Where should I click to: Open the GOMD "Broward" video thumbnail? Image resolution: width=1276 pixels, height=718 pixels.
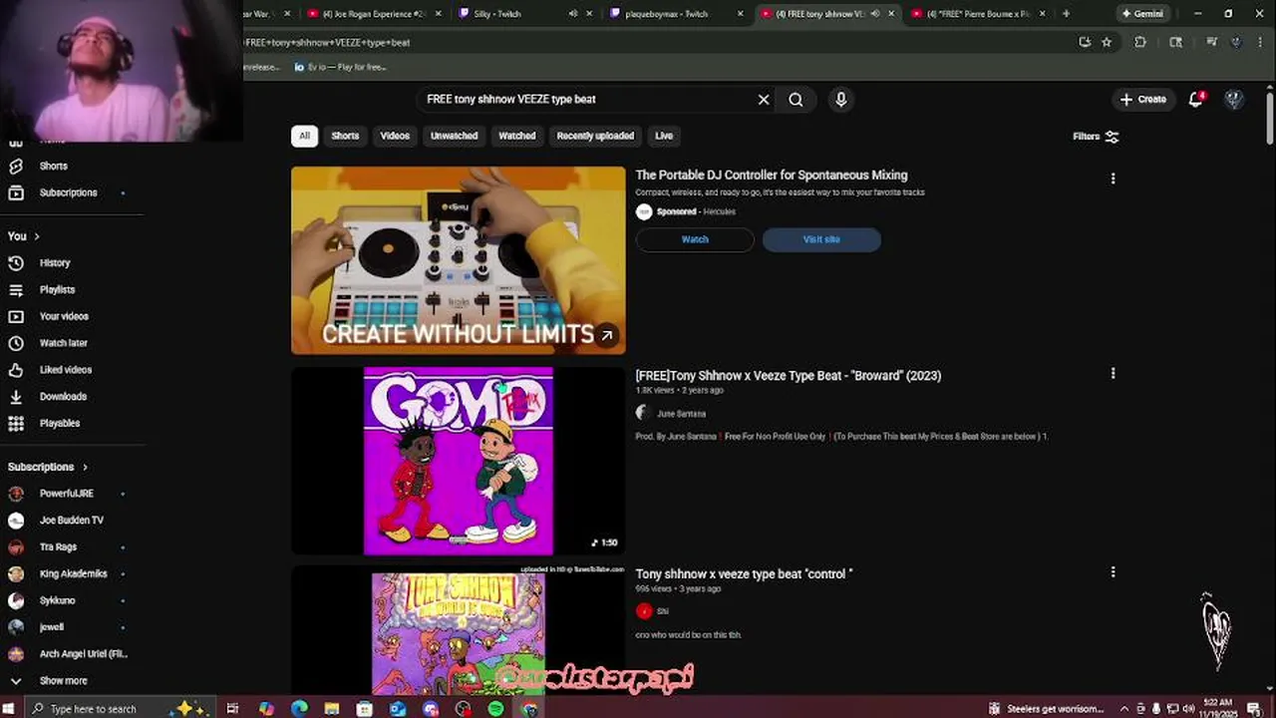[x=459, y=461]
